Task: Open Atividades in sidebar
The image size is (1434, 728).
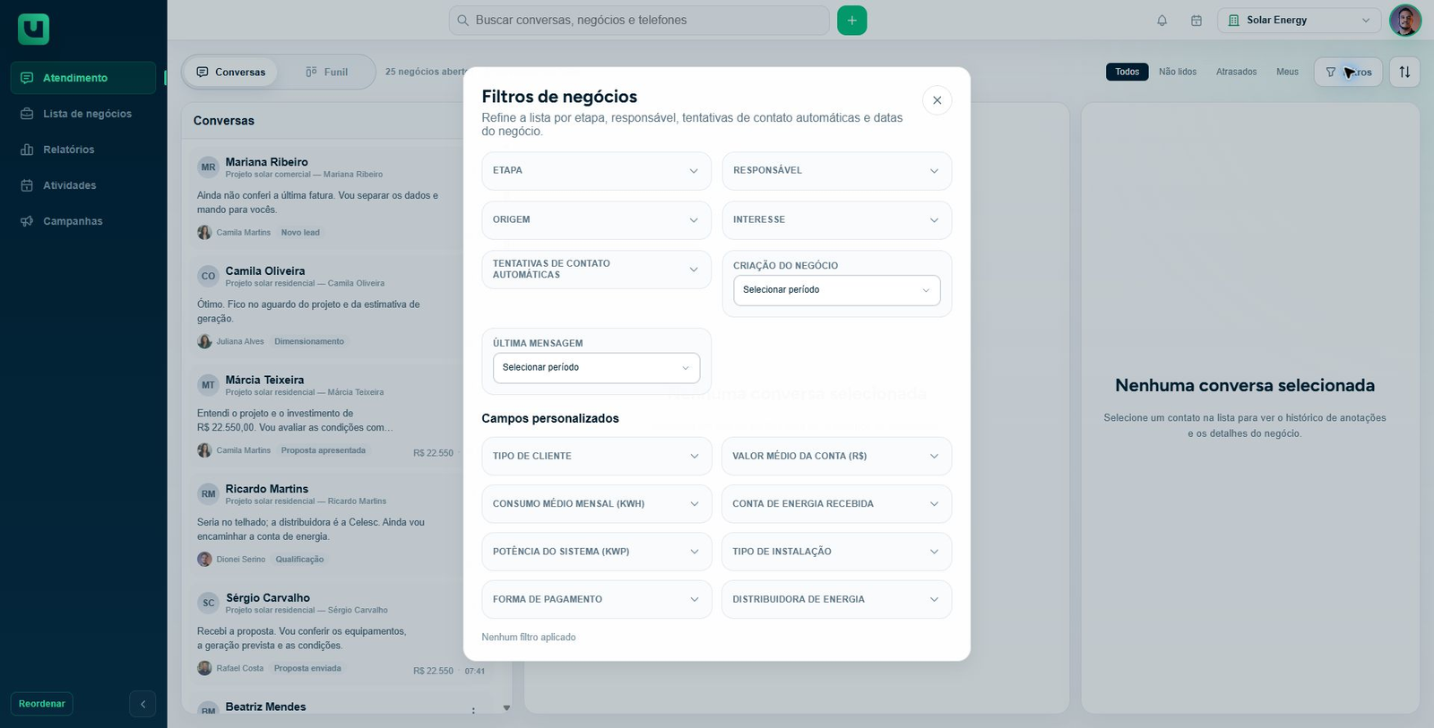Action: click(x=83, y=185)
